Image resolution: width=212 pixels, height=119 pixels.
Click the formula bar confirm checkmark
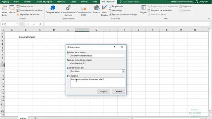tap(34, 24)
